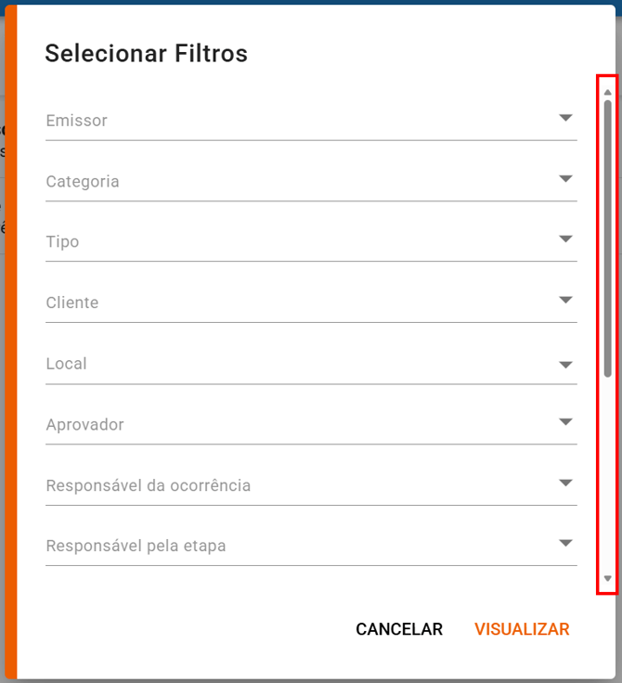Expand the Categoria dropdown arrow

click(x=565, y=178)
